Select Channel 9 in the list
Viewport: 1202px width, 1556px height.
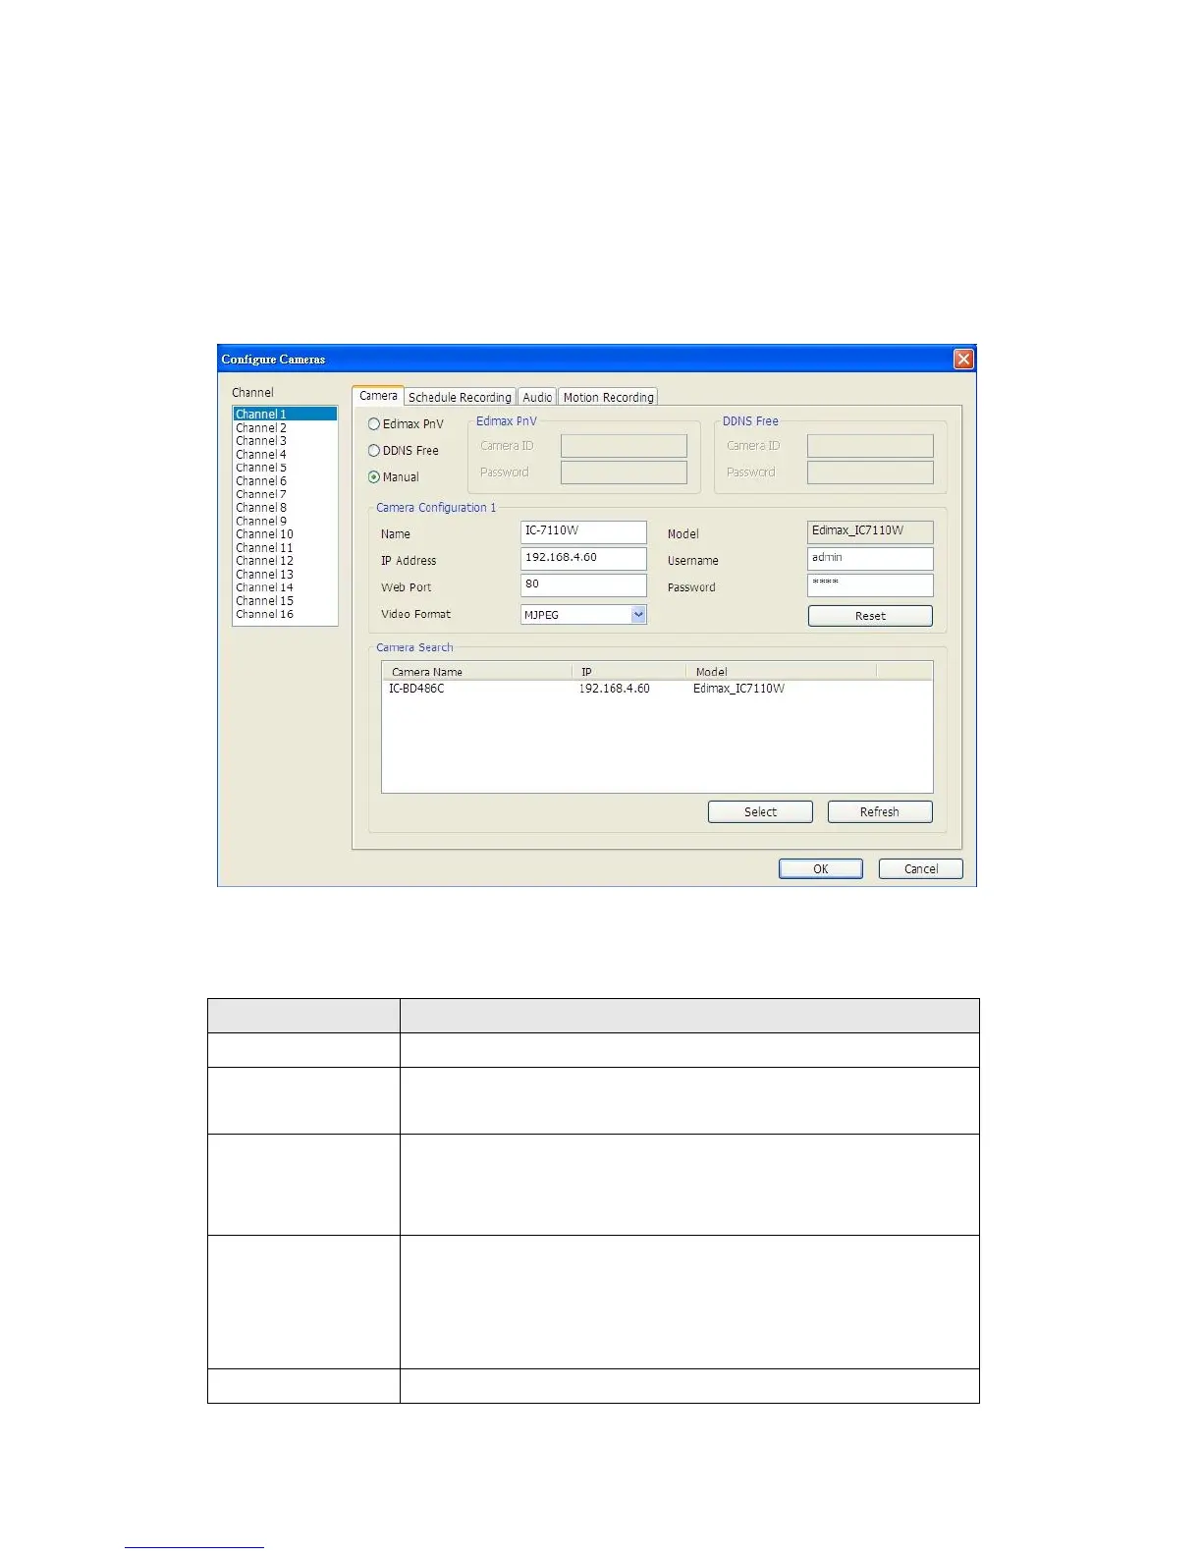285,522
